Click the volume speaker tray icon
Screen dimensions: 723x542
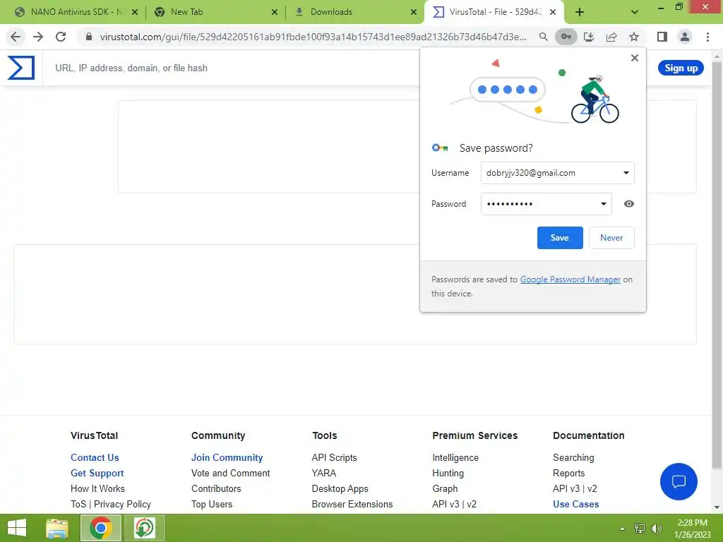656,528
